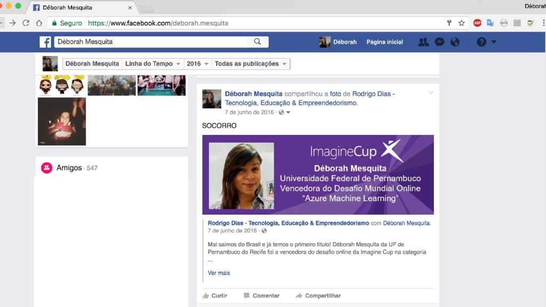Click Ver mais to expand post text
This screenshot has height=307, width=546.
pyautogui.click(x=219, y=273)
